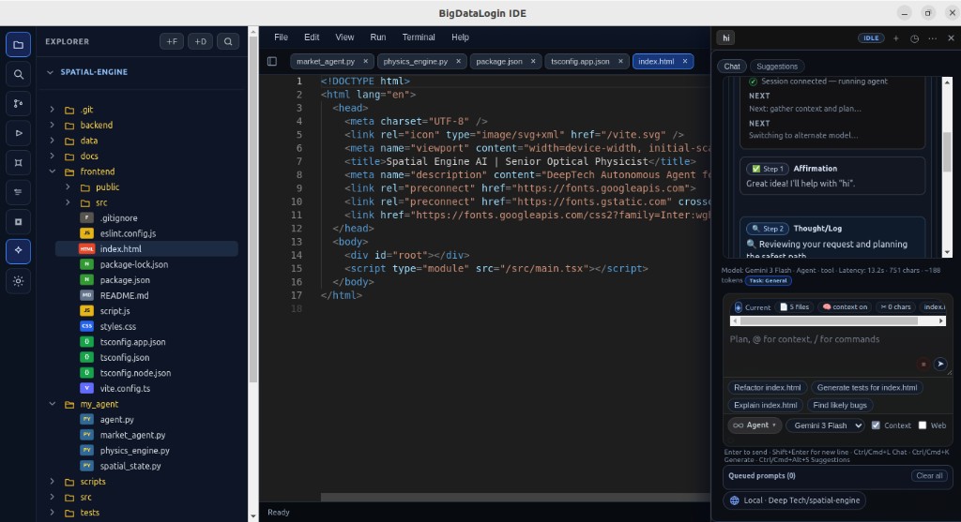Toggle the Context checkbox
This screenshot has width=961, height=522.
(876, 425)
